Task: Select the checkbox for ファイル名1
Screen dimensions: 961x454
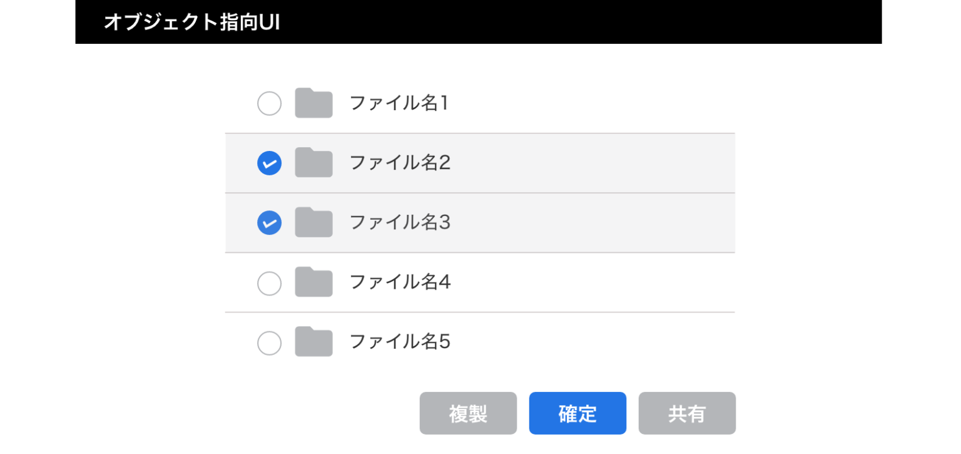Action: [x=269, y=103]
